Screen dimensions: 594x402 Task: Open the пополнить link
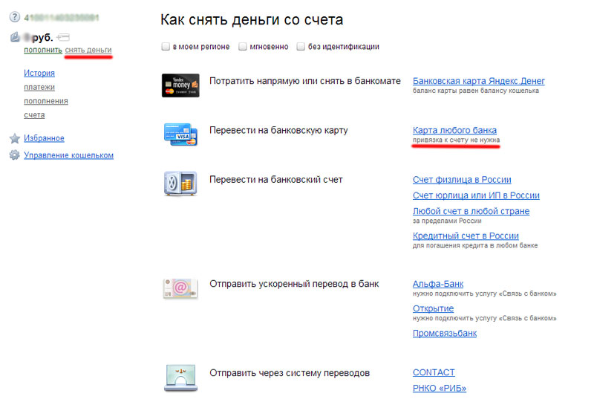point(43,50)
